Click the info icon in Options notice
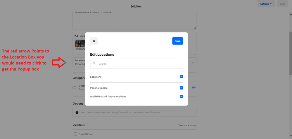The height and width of the screenshot is (139, 292). point(77,112)
